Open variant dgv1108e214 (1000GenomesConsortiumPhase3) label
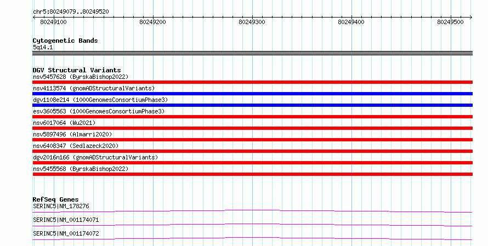This screenshot has height=246, width=488. (100, 100)
